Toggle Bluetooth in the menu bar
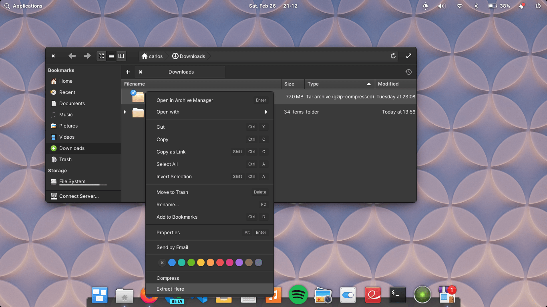This screenshot has width=547, height=307. pyautogui.click(x=475, y=6)
